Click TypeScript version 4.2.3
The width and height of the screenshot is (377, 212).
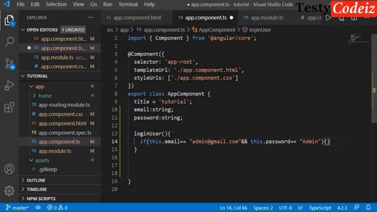[x=342, y=207]
